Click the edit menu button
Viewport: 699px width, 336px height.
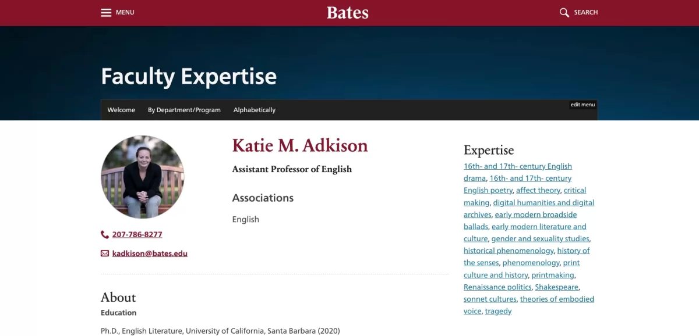tap(582, 104)
